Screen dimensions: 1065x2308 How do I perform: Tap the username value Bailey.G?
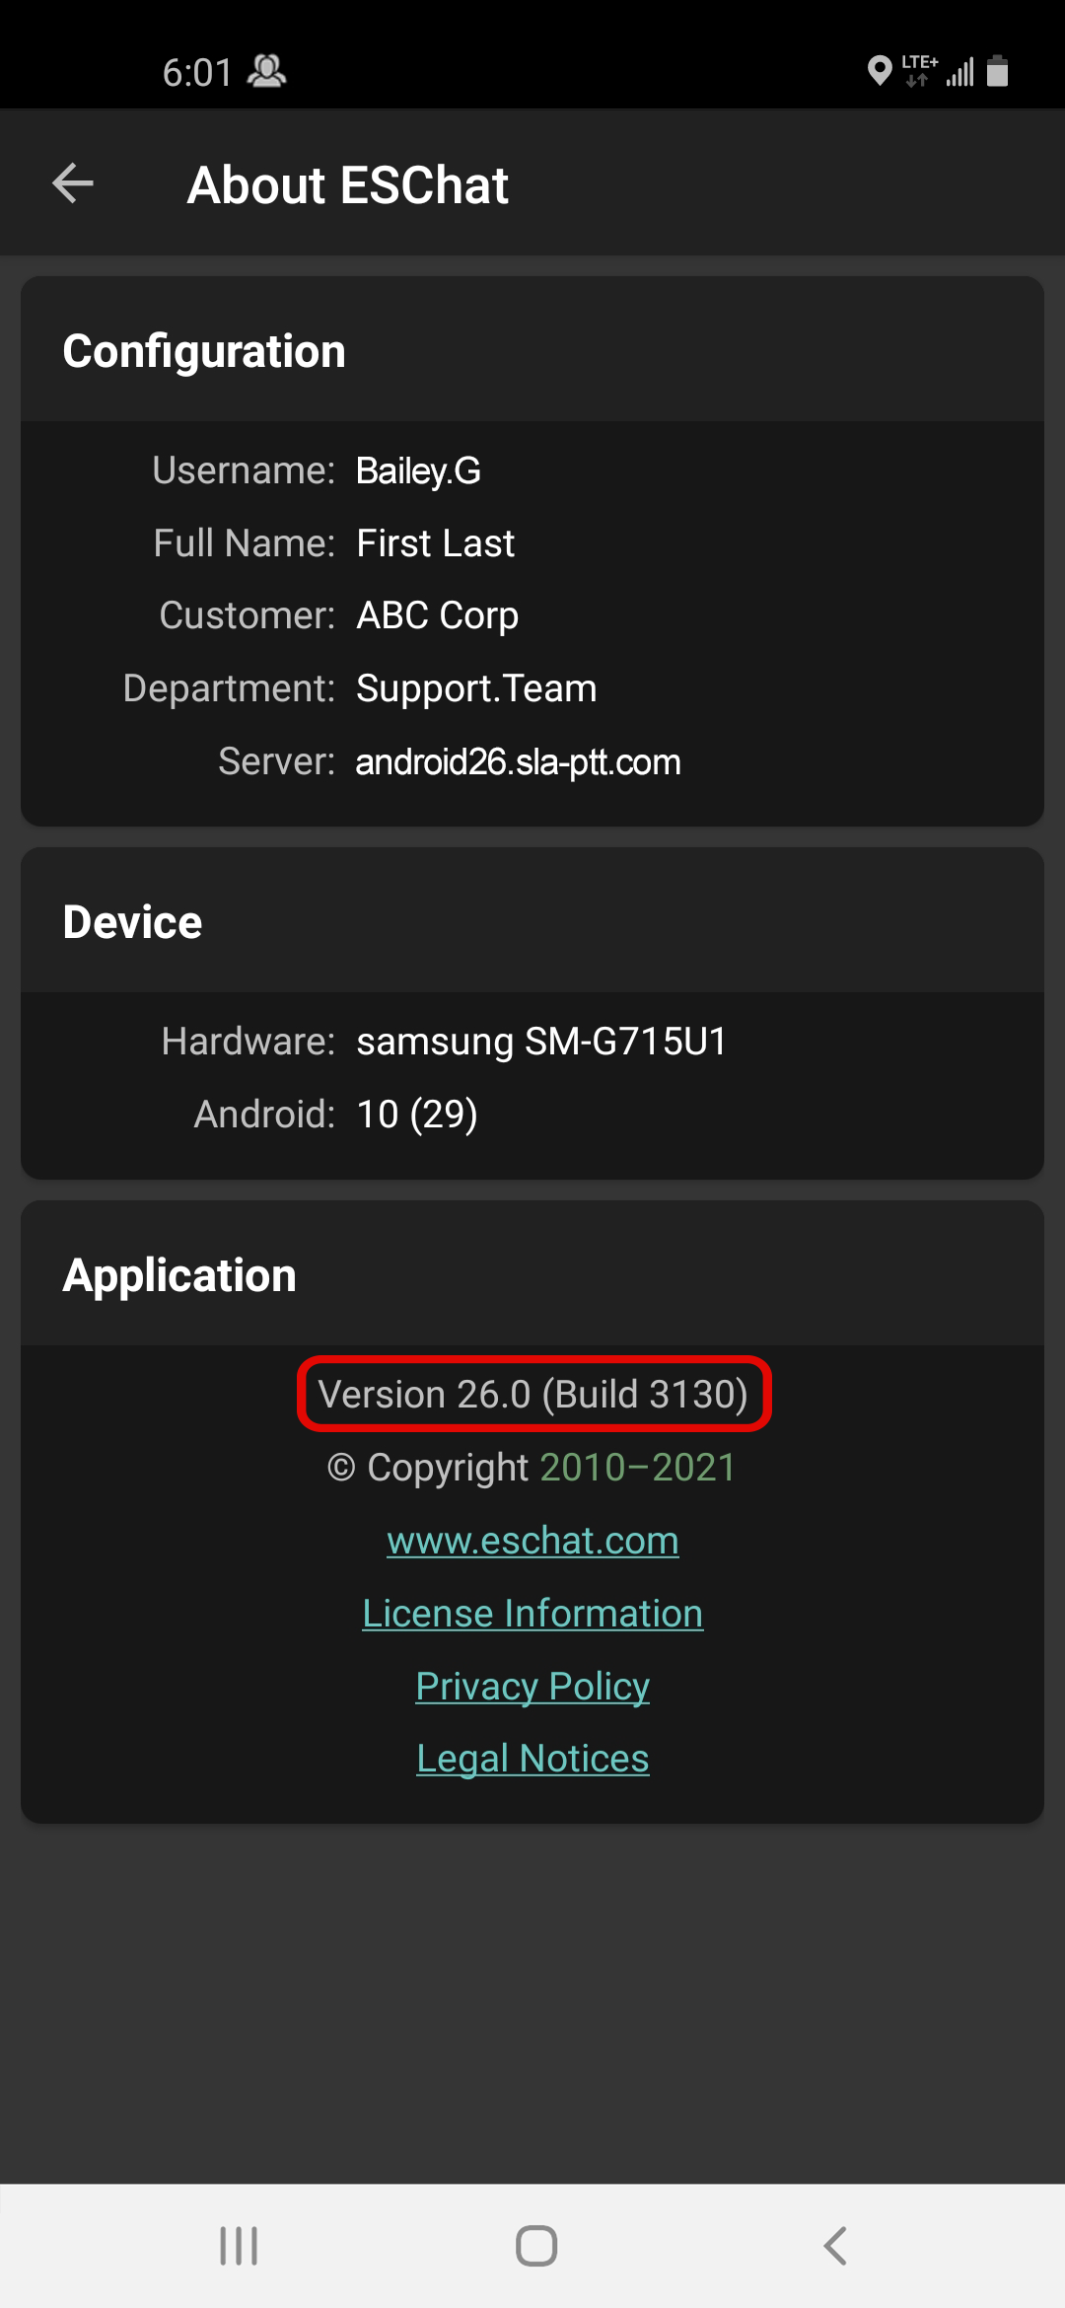coord(418,470)
